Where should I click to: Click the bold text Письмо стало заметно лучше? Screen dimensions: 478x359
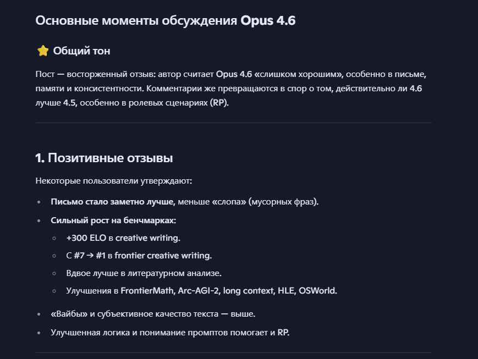[112, 202]
